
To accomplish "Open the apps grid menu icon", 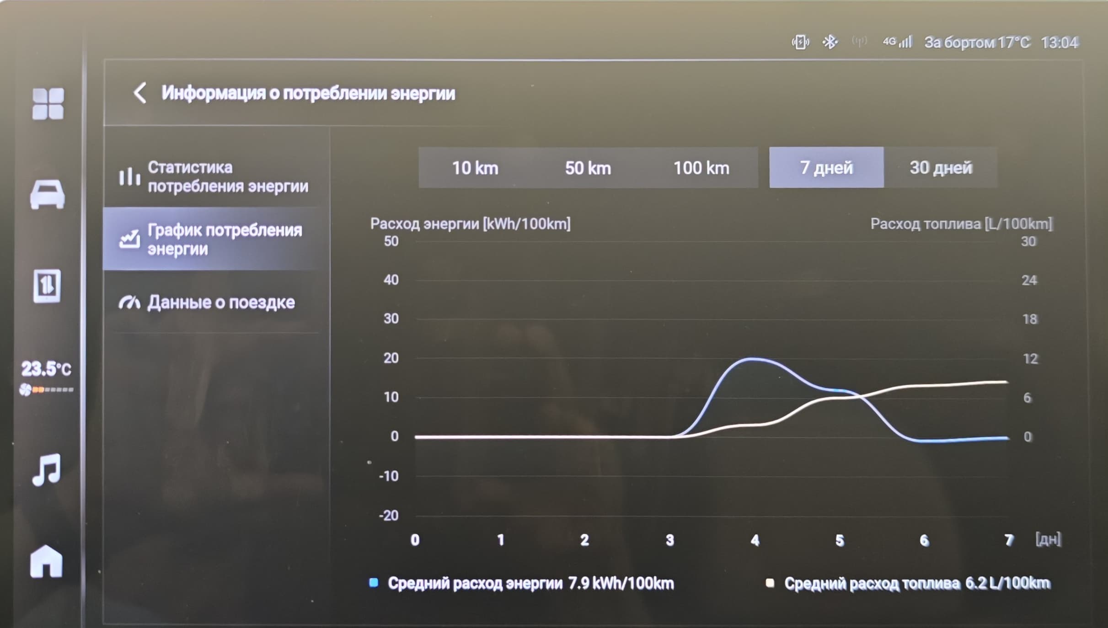I will [48, 104].
